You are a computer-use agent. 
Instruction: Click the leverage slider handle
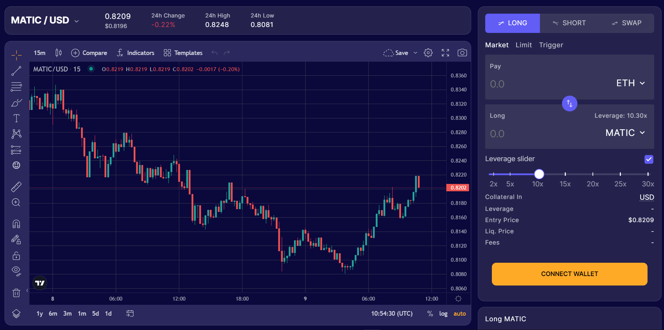[x=539, y=174]
